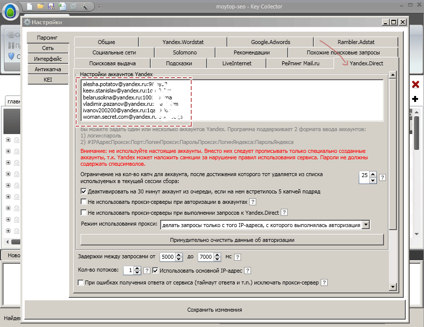Select Антикапча settings section
The height and width of the screenshot is (327, 424).
[x=48, y=69]
